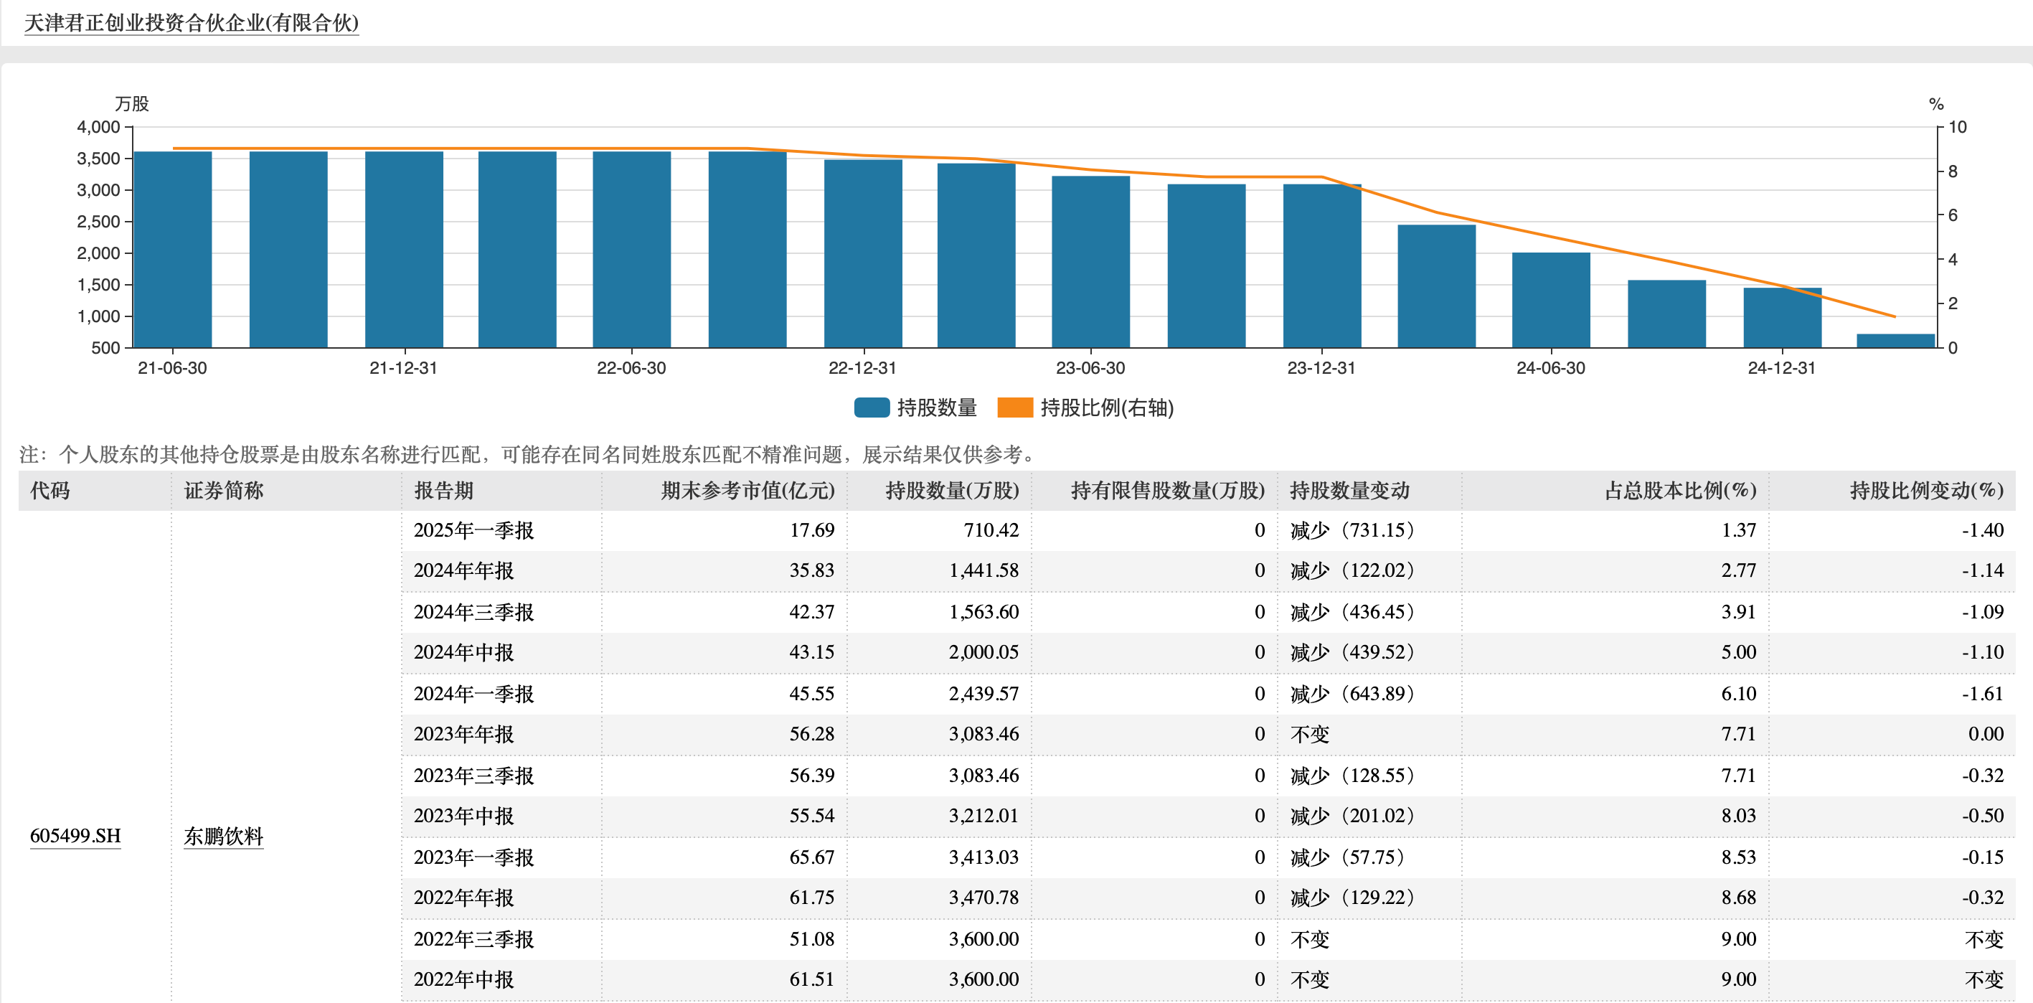Click 持股数量 legend label text

pos(937,408)
